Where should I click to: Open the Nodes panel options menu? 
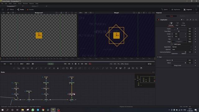click(153, 72)
